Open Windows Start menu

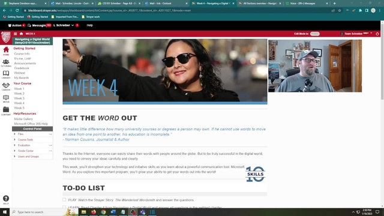[x=5, y=212]
